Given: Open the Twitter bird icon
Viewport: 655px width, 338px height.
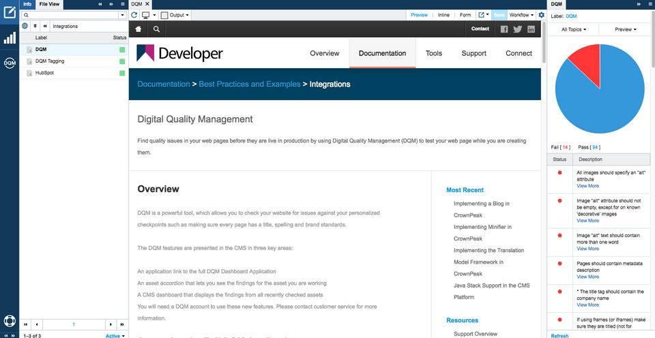Looking at the screenshot, I should click(518, 29).
